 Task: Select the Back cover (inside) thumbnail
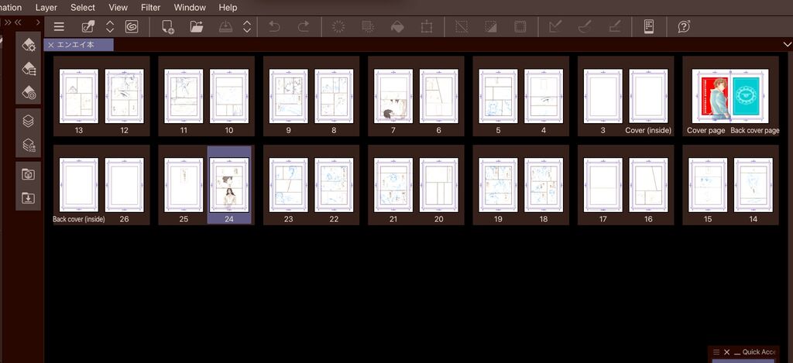tap(79, 185)
